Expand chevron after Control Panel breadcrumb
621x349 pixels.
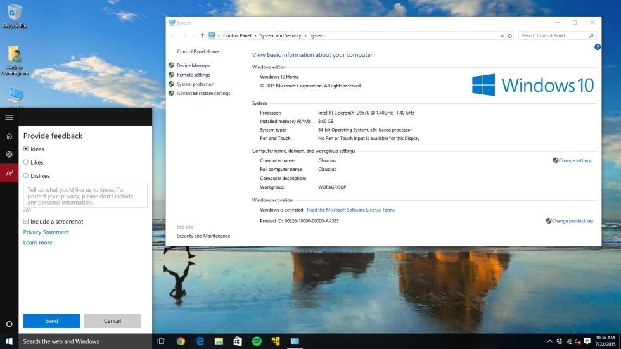coord(255,35)
